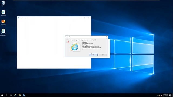This screenshot has width=173, height=97.
Task: Click the tray icon right of the network icon
Action: tap(161, 95)
